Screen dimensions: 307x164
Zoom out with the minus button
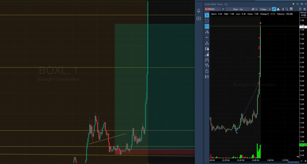[x=301, y=161]
